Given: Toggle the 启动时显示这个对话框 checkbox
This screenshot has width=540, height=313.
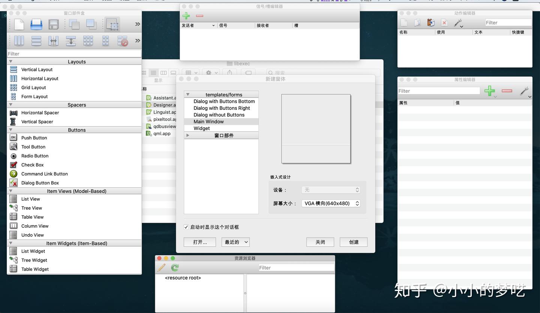Looking at the screenshot, I should click(186, 227).
